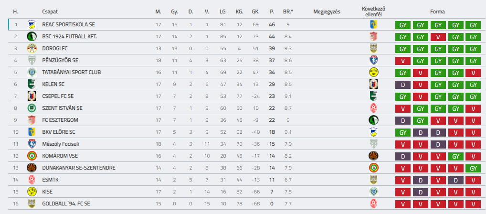The height and width of the screenshot is (214, 486).
Task: Open Pénzügyőr SE team page
Action: click(x=60, y=60)
